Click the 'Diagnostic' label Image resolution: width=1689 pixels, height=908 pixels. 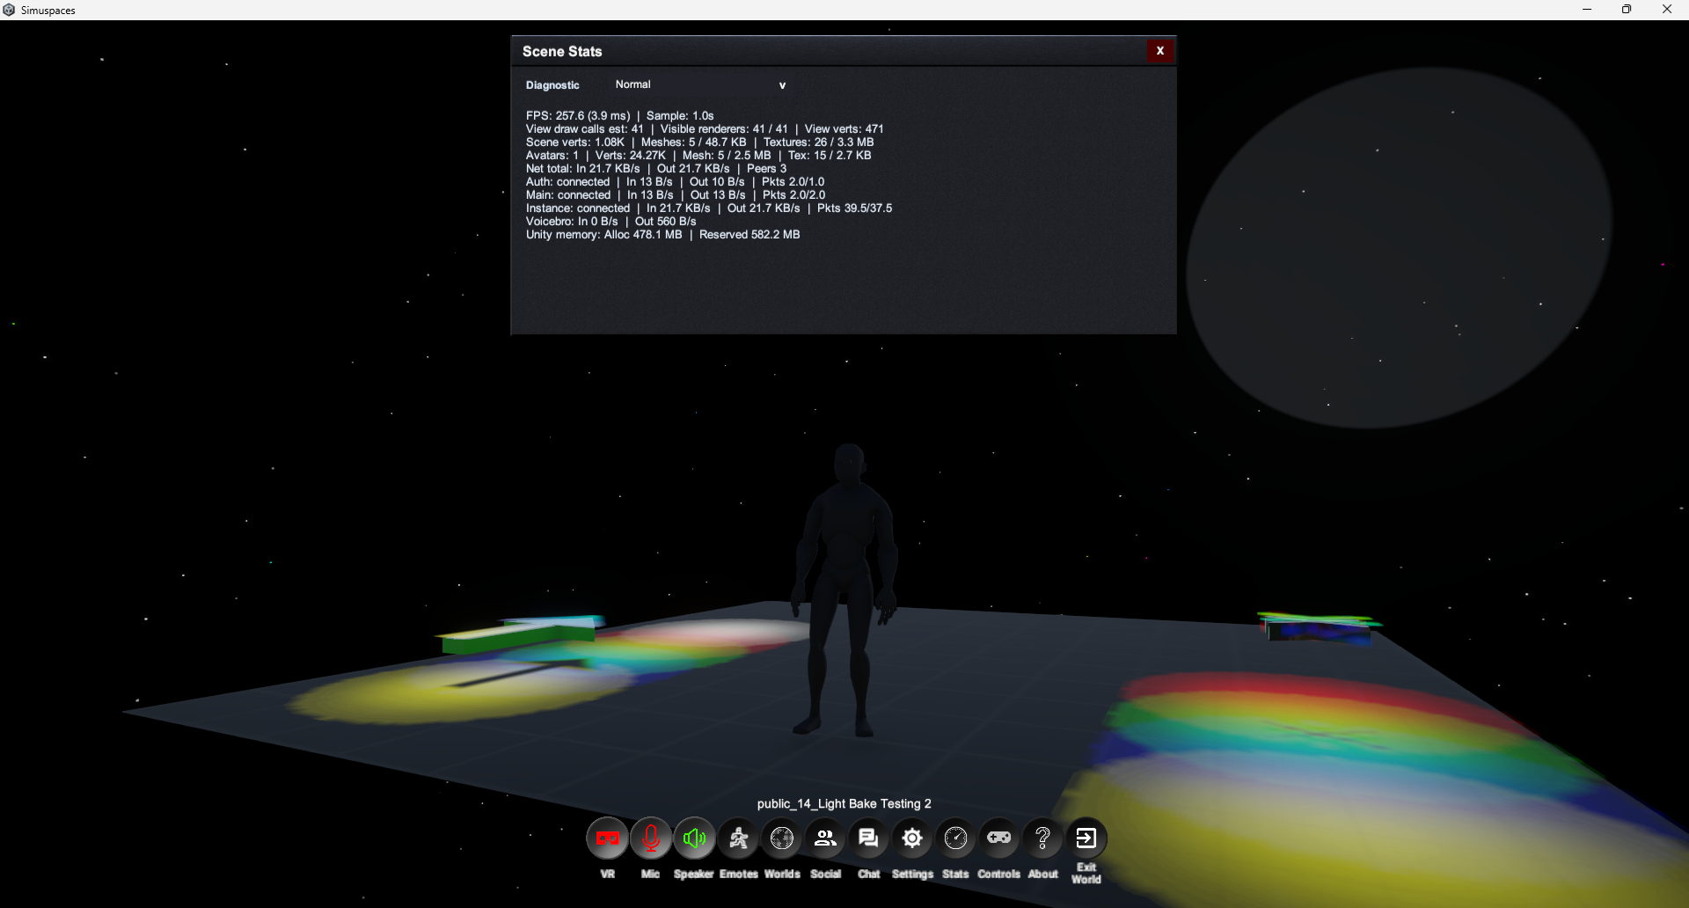pyautogui.click(x=552, y=85)
